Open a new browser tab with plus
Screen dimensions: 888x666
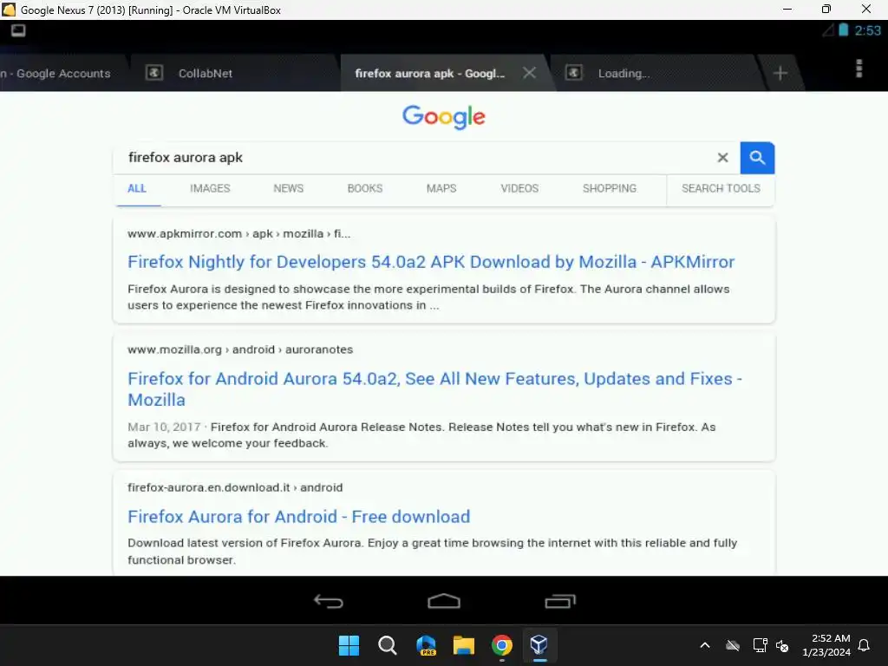click(780, 73)
